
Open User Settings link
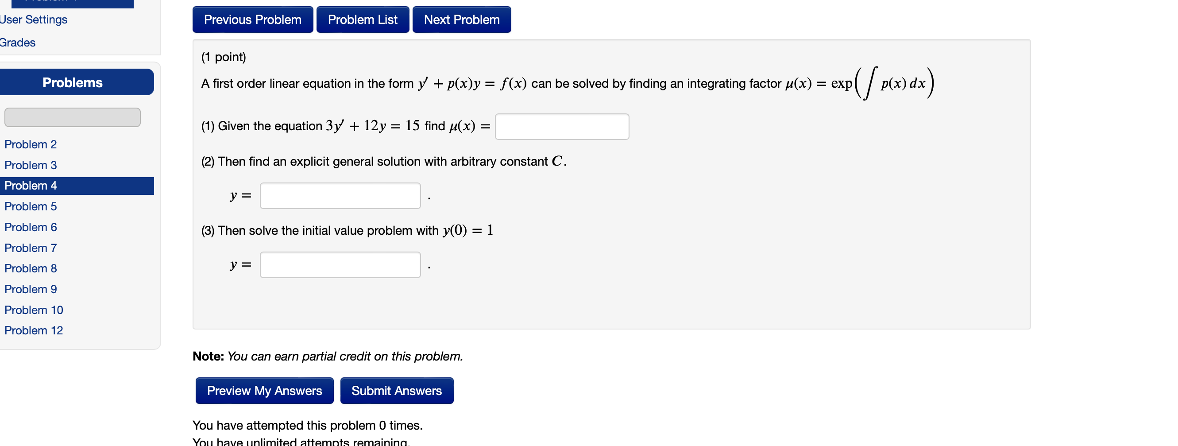(33, 19)
